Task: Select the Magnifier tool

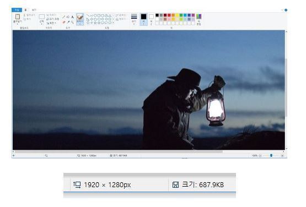Action: pos(72,22)
